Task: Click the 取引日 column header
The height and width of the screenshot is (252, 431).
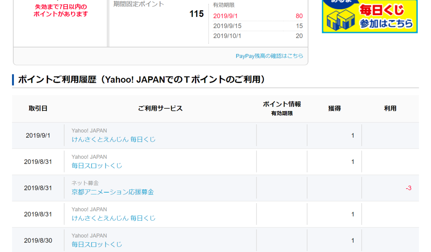Action: point(38,109)
